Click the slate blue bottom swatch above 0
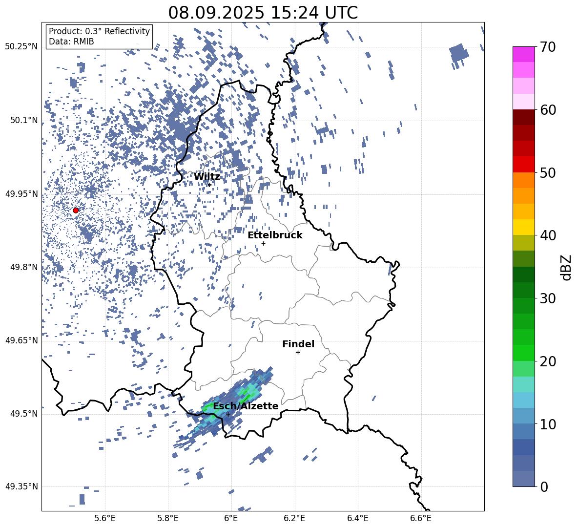 tap(523, 479)
